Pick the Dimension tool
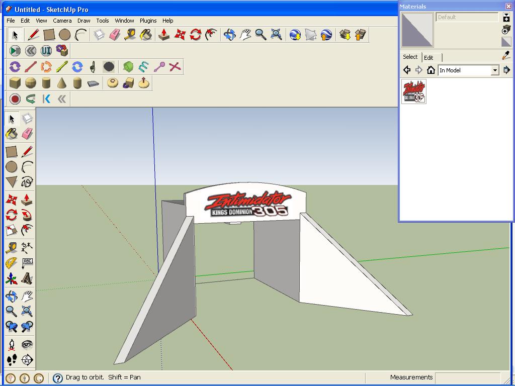The height and width of the screenshot is (386, 515). (x=27, y=247)
